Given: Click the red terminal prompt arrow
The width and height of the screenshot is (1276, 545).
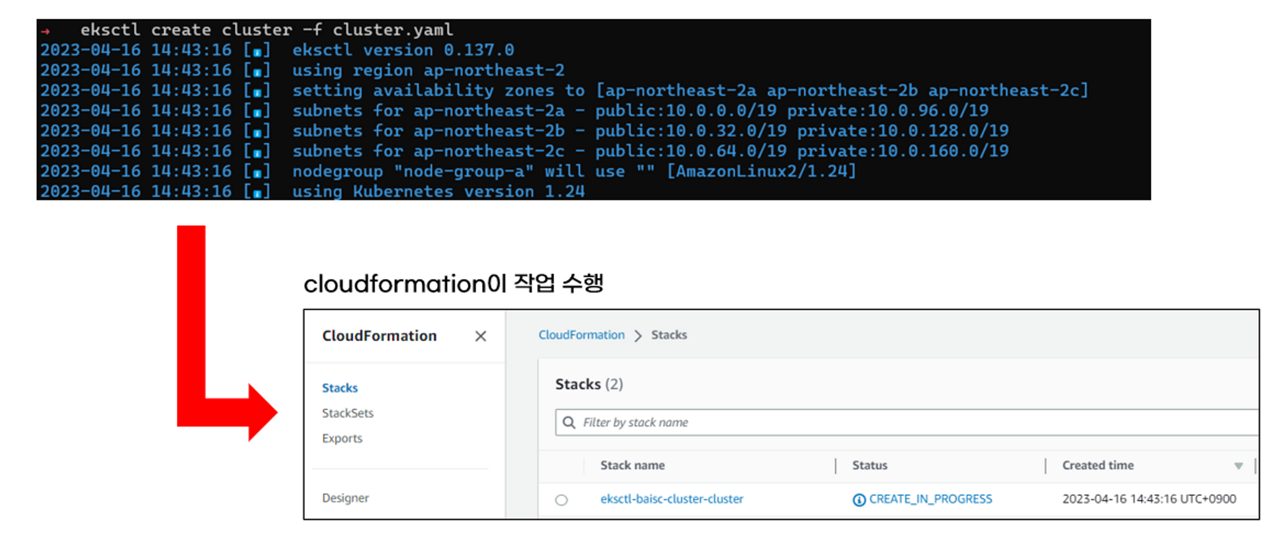Looking at the screenshot, I should [x=45, y=31].
